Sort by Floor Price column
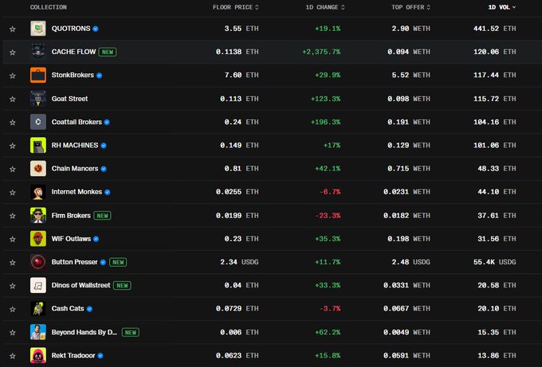542x367 pixels. pyautogui.click(x=235, y=7)
